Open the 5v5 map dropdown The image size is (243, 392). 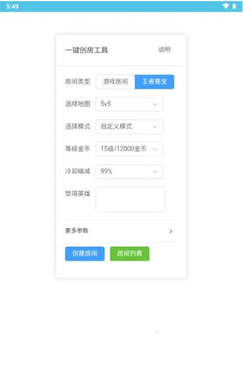pyautogui.click(x=129, y=105)
